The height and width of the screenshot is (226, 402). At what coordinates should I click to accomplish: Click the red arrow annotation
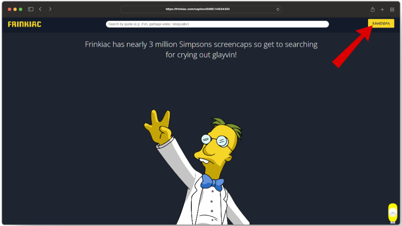point(353,46)
